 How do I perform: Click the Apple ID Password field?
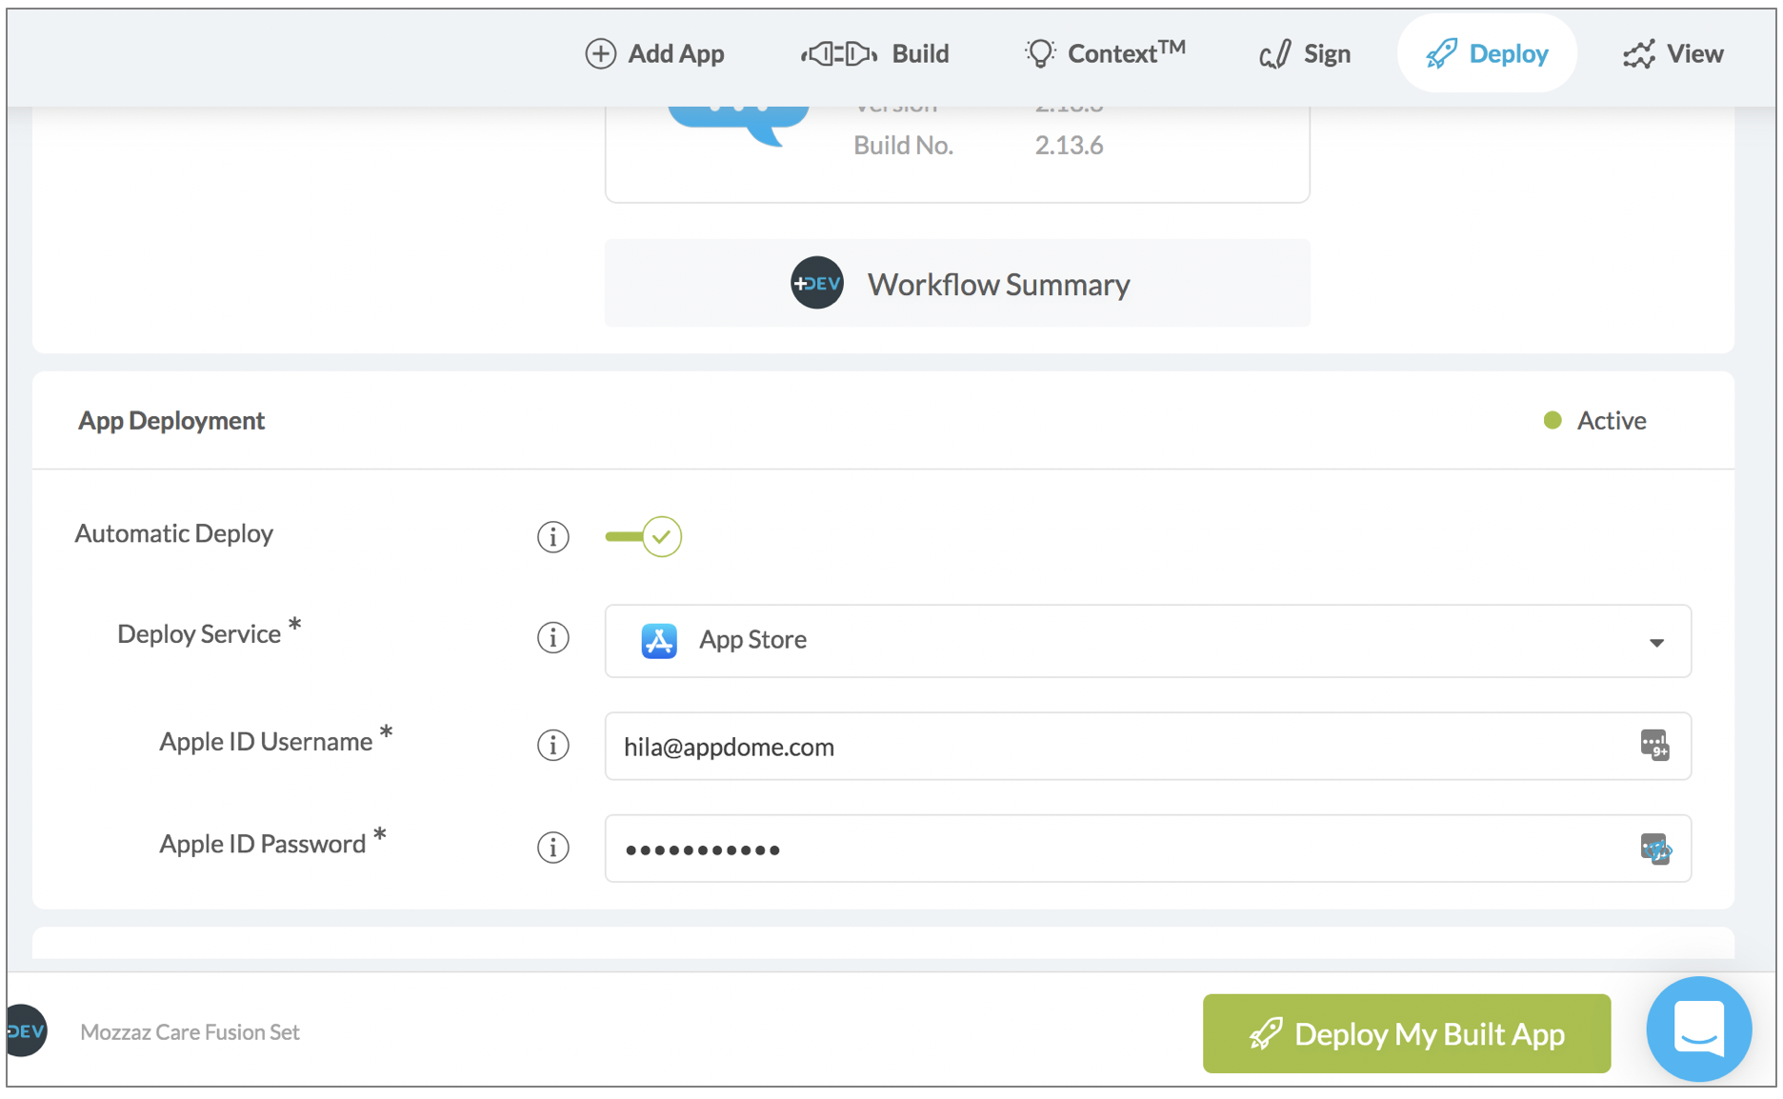[1148, 849]
